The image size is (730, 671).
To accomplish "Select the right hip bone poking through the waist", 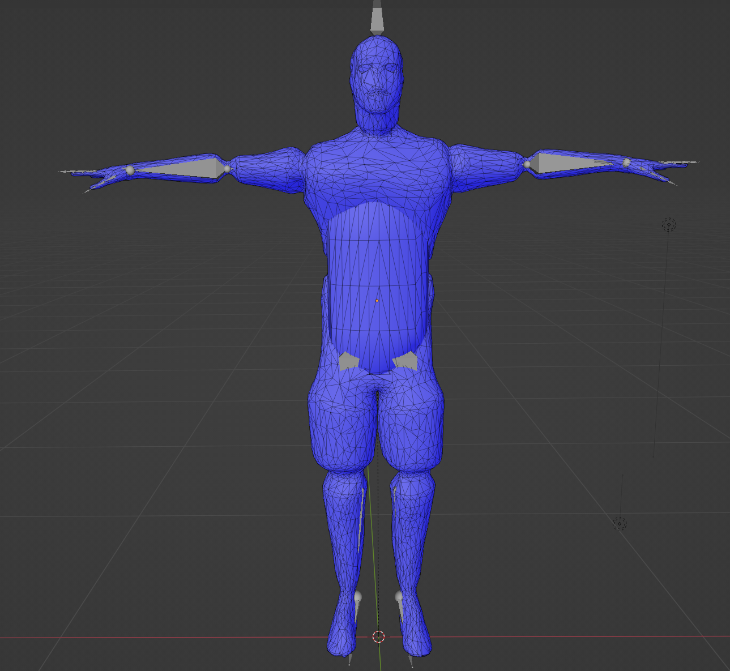I will click(x=406, y=360).
